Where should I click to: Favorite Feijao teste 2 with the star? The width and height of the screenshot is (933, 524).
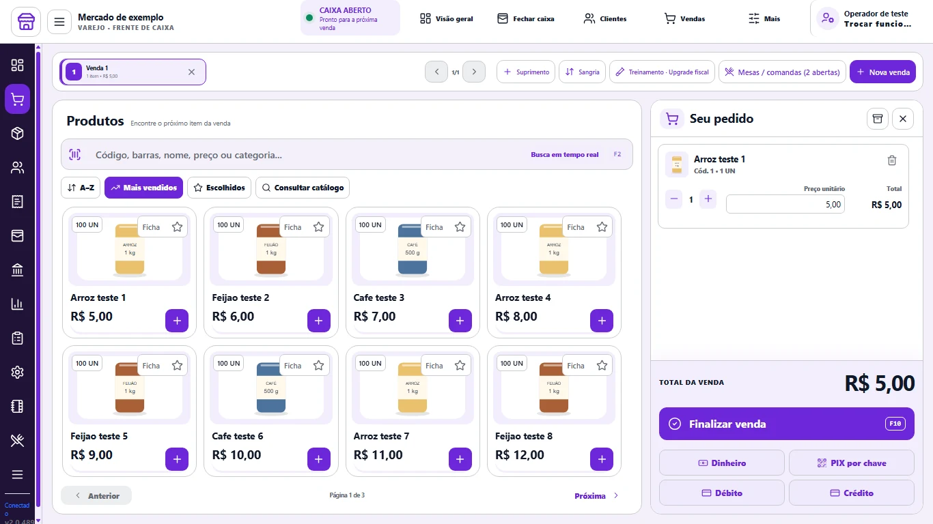pyautogui.click(x=318, y=227)
